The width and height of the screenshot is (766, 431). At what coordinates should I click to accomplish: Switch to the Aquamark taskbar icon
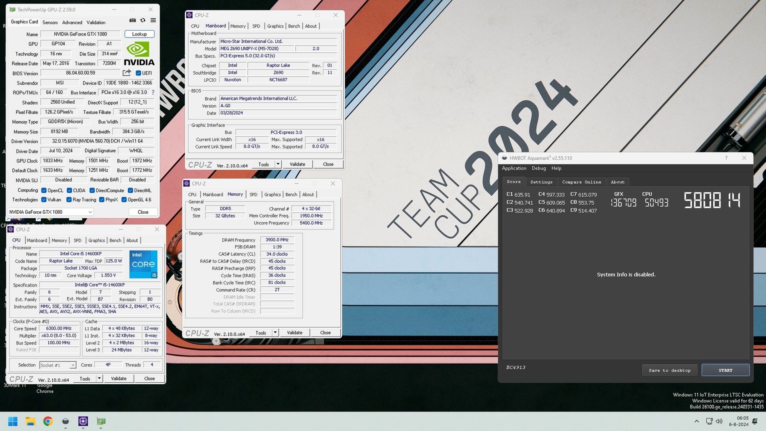coord(65,421)
